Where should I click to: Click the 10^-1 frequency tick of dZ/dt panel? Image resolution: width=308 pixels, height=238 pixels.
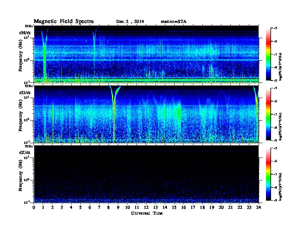26,202
